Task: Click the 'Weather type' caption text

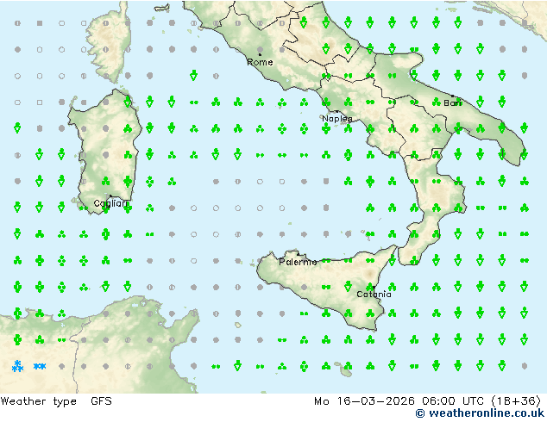Action: 38,401
